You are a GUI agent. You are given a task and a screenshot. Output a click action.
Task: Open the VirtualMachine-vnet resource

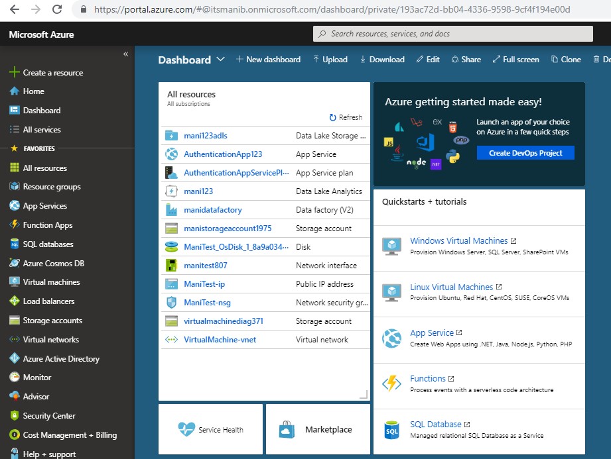point(220,340)
